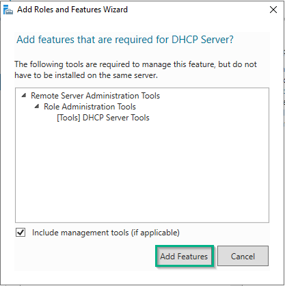Click the 'Add Roles and Features Wizard' title text
Image resolution: width=285 pixels, height=286 pixels.
click(72, 10)
